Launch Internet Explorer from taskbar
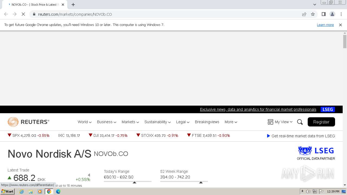This screenshot has width=347, height=195. pos(21,191)
